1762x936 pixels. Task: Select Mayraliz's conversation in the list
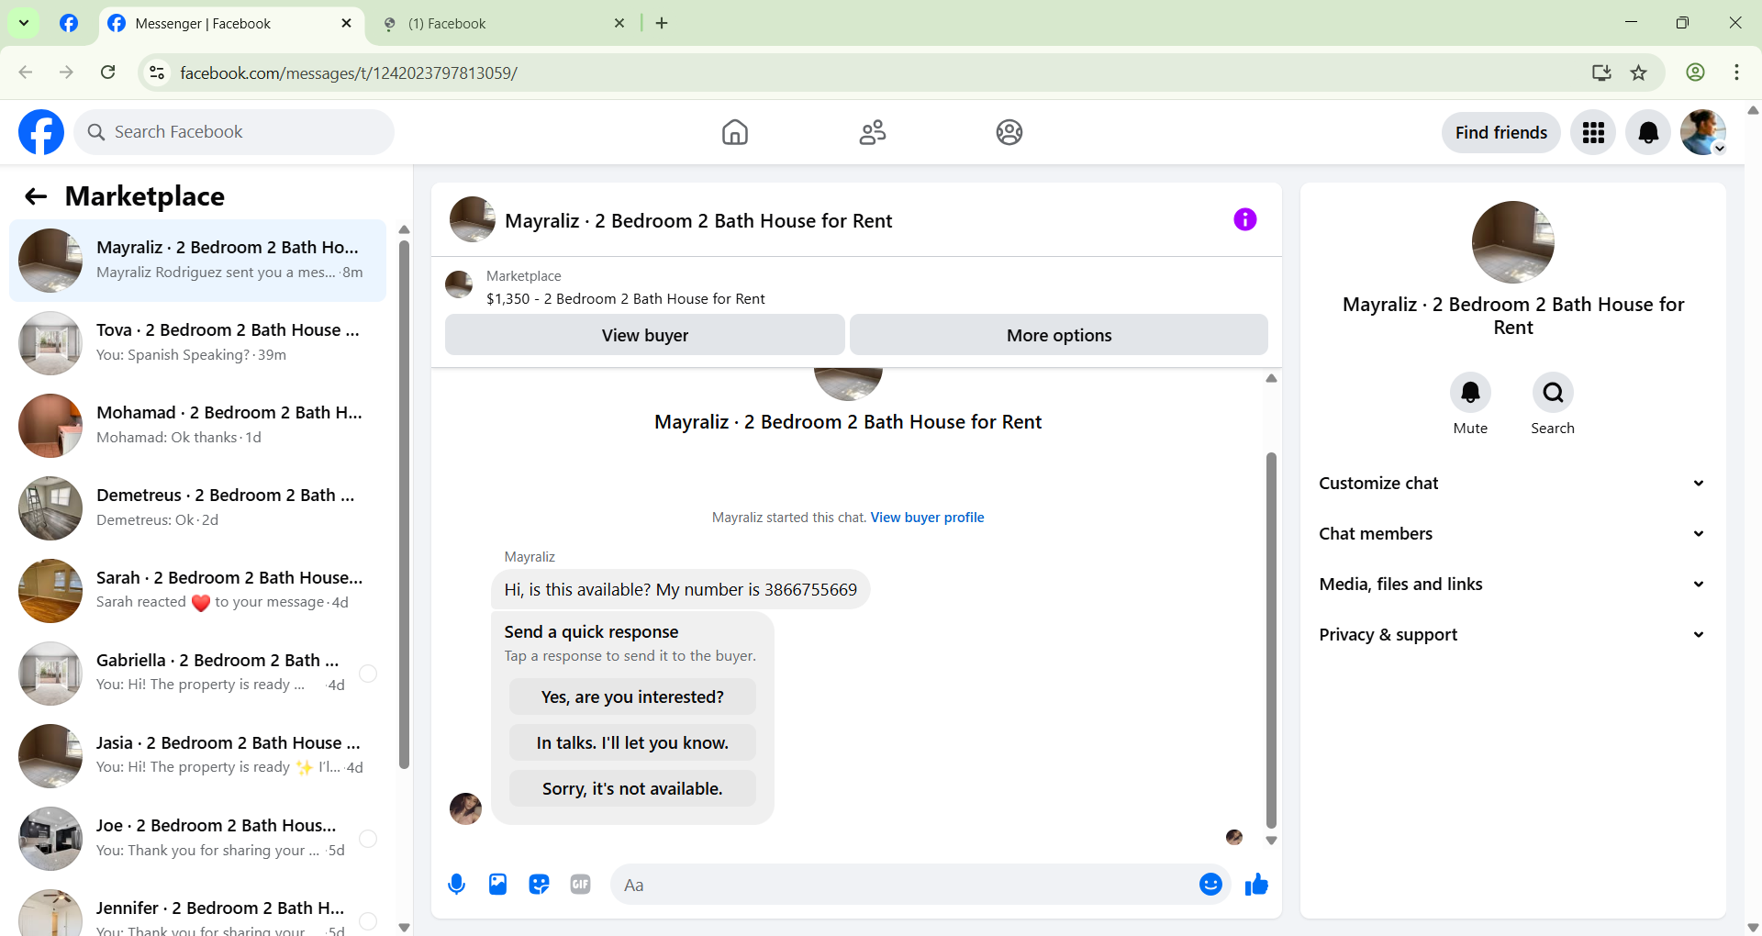point(197,260)
